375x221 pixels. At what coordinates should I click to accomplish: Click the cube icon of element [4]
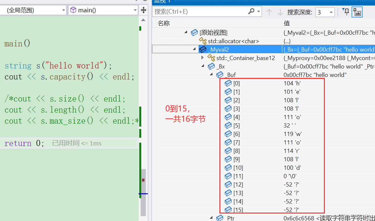[228, 117]
